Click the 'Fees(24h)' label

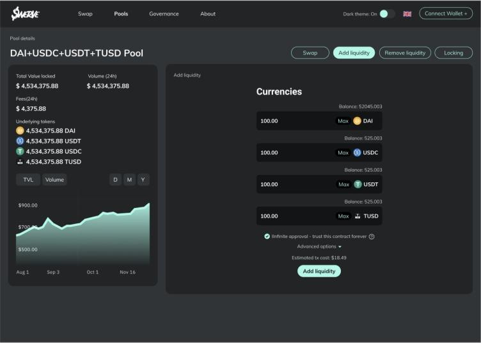click(27, 99)
